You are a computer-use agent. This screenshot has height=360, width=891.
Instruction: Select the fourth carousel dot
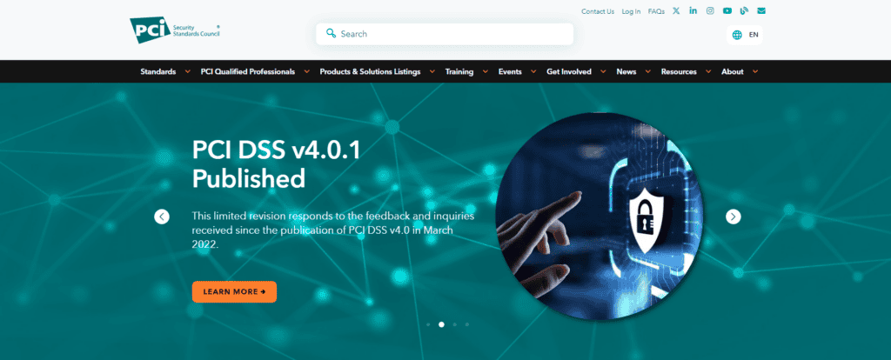(467, 325)
